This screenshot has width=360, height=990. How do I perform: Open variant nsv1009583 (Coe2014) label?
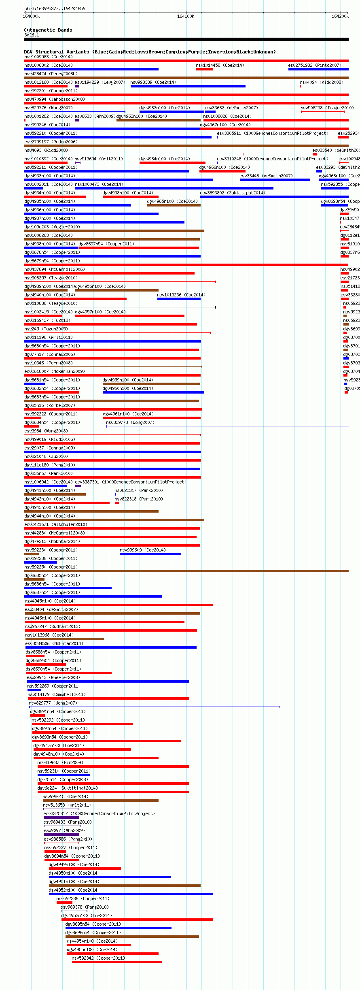pyautogui.click(x=48, y=57)
